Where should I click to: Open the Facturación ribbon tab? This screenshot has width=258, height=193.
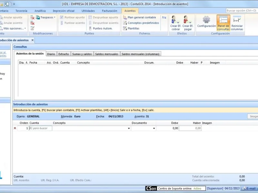[109, 11]
